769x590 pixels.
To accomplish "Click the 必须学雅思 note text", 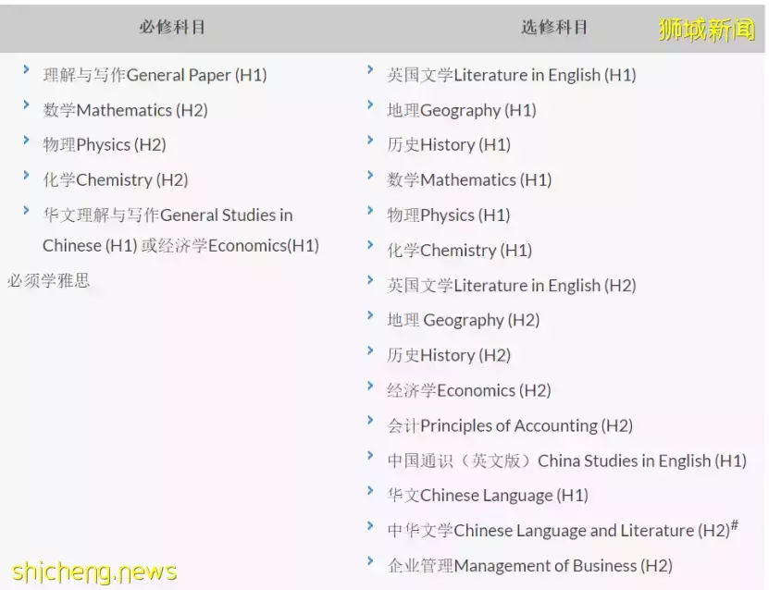I will click(x=49, y=281).
